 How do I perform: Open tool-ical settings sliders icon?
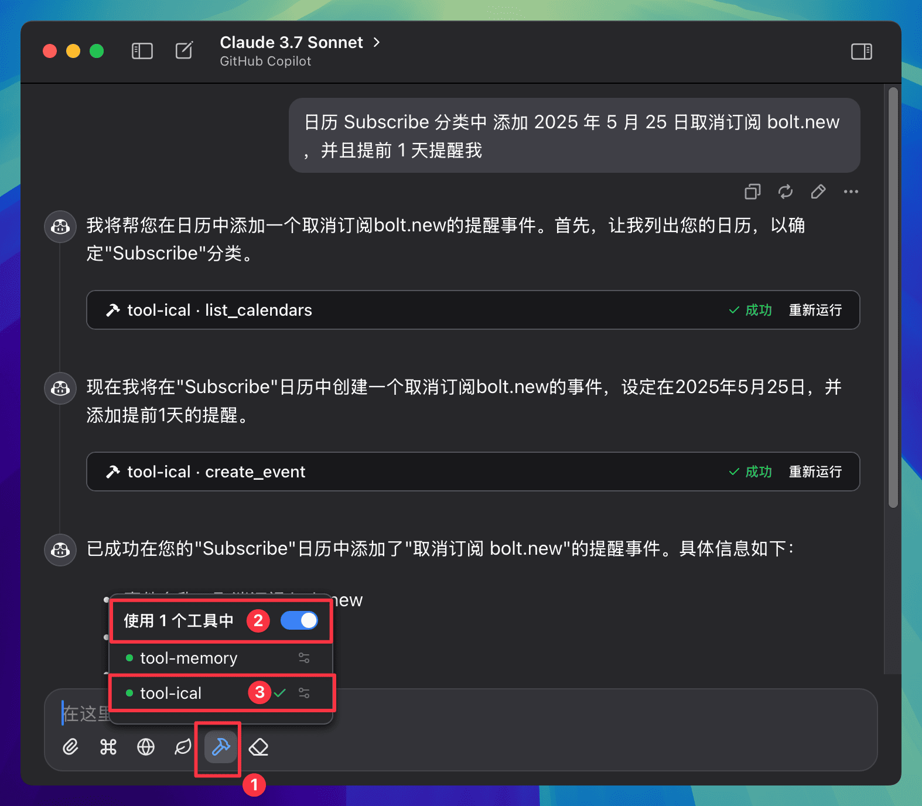pos(304,693)
